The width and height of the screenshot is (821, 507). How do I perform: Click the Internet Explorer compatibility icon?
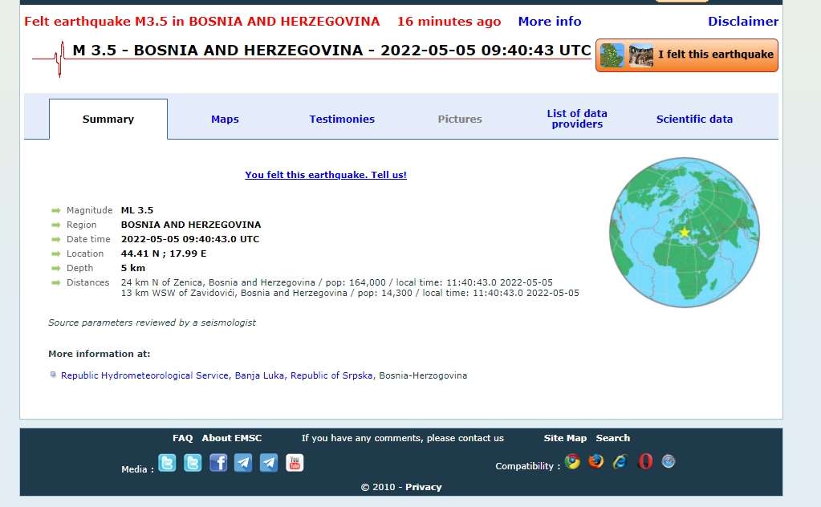point(620,461)
